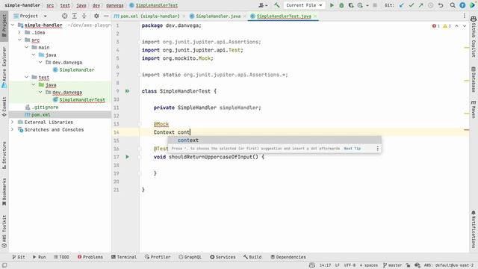Viewport: 478px width, 269px height.
Task: Open completion popup three-dot options
Action: tap(377, 149)
